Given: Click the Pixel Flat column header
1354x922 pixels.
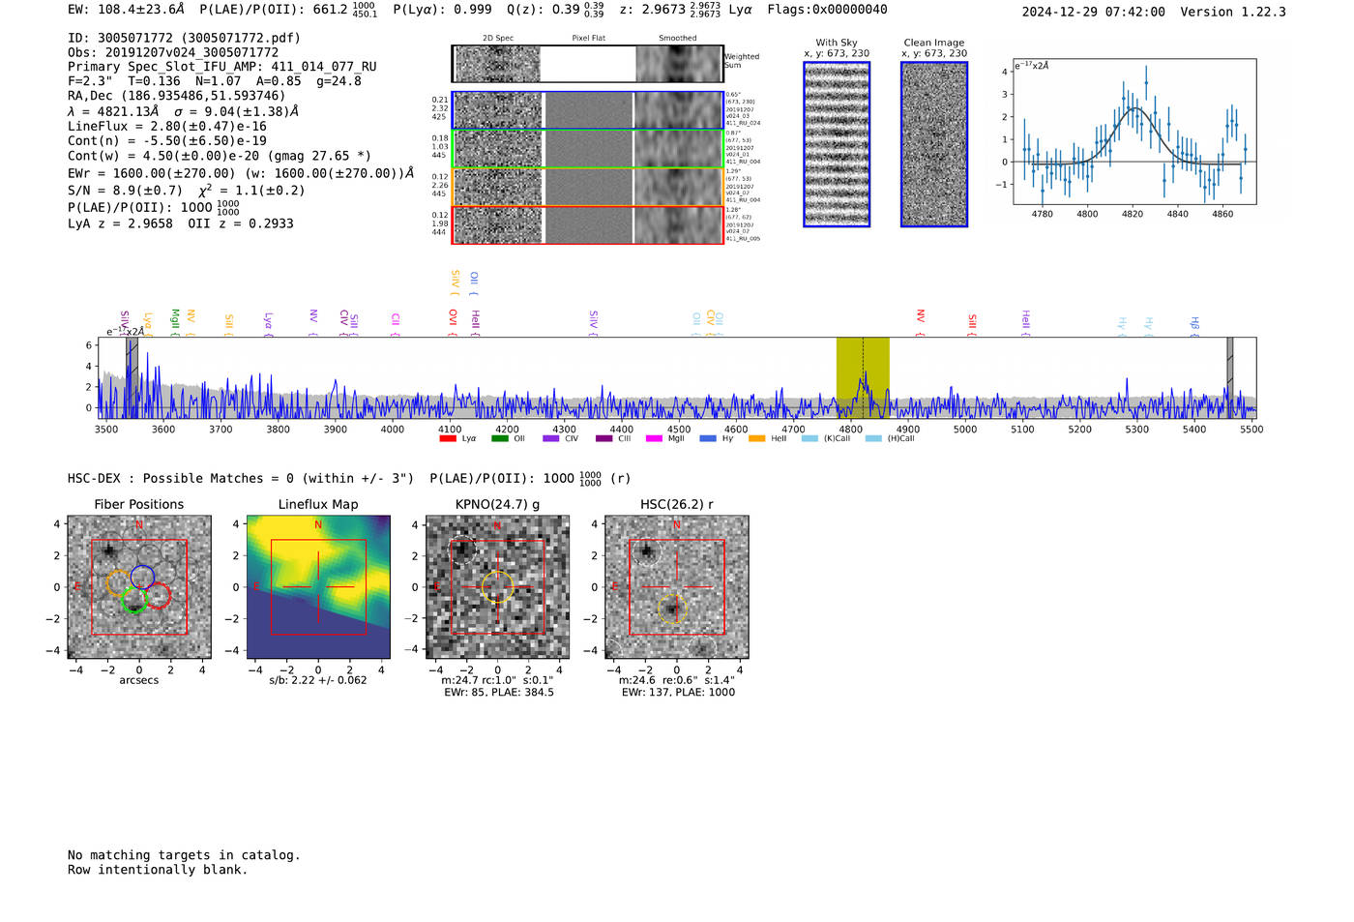Looking at the screenshot, I should pyautogui.click(x=588, y=39).
